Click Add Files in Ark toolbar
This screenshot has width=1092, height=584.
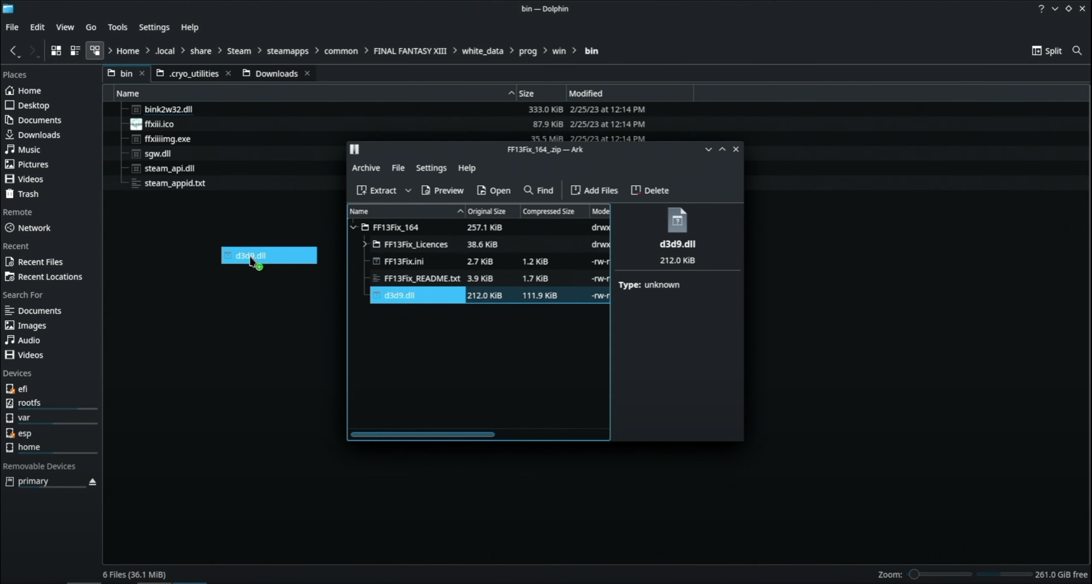[594, 190]
